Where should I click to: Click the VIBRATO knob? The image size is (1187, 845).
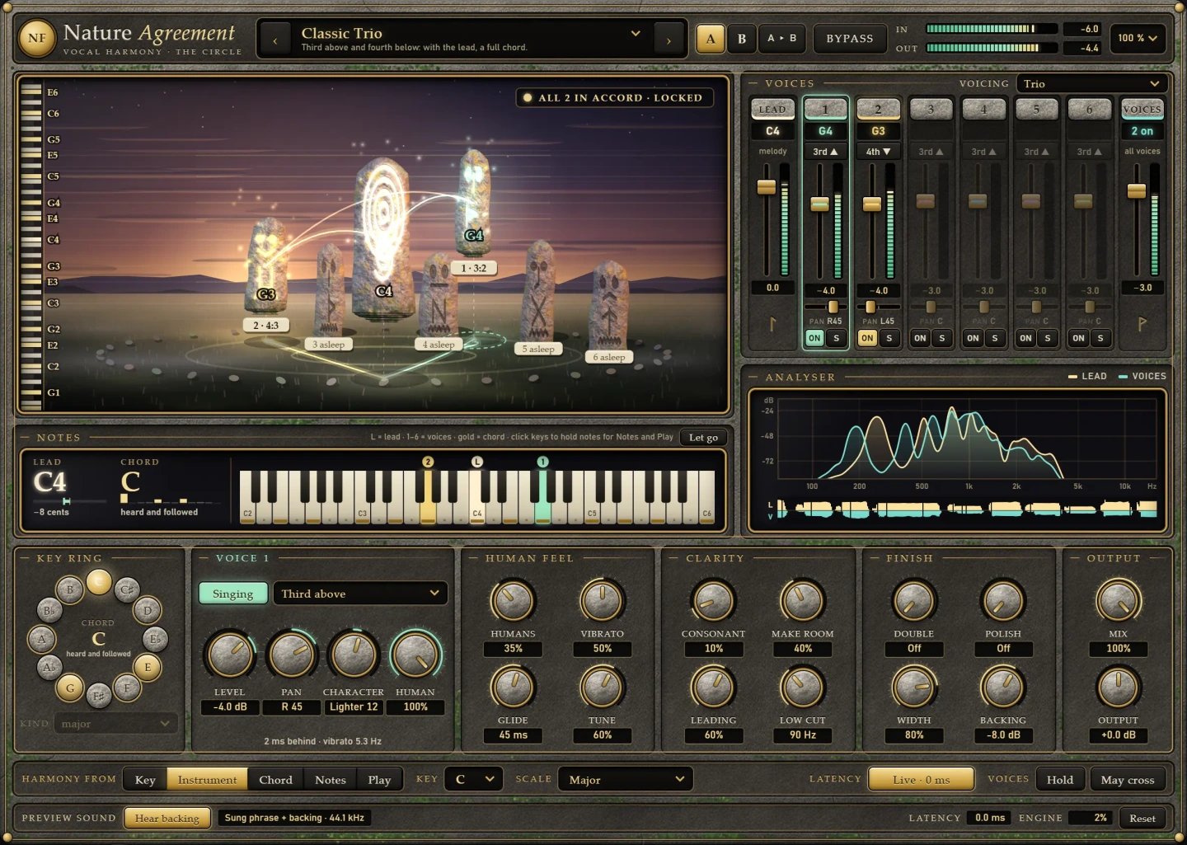(602, 600)
